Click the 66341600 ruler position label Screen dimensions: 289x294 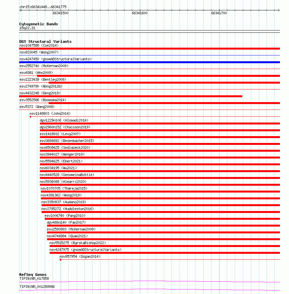pos(140,13)
